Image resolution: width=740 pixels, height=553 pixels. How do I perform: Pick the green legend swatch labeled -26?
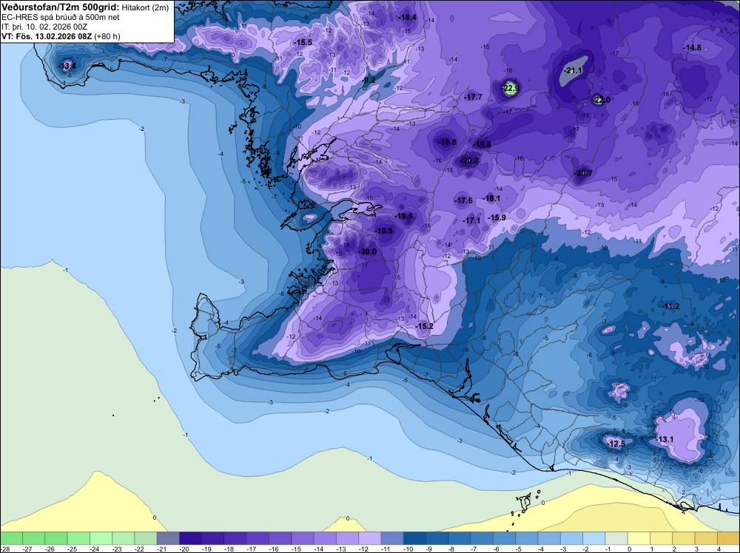(56, 538)
